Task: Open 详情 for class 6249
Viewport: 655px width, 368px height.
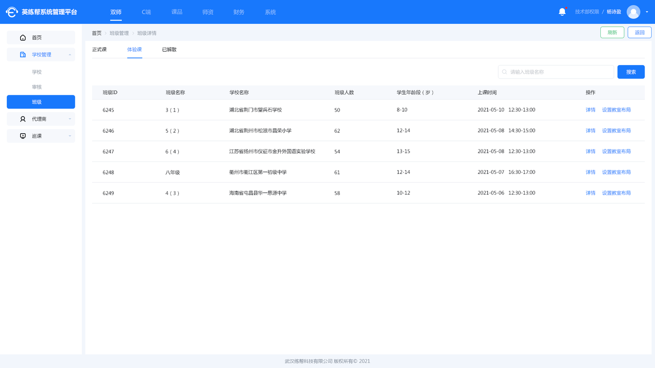Action: click(591, 193)
